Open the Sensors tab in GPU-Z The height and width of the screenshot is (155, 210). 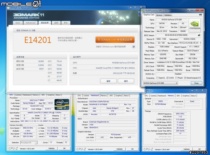click(x=159, y=15)
